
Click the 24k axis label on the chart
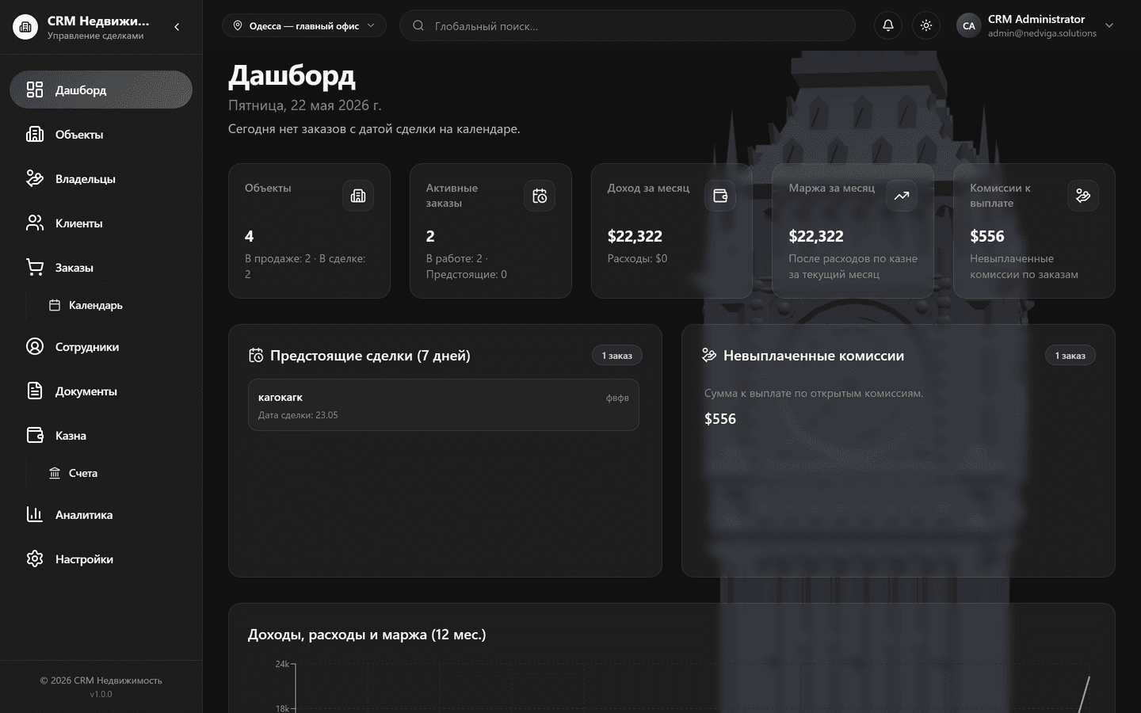[282, 664]
